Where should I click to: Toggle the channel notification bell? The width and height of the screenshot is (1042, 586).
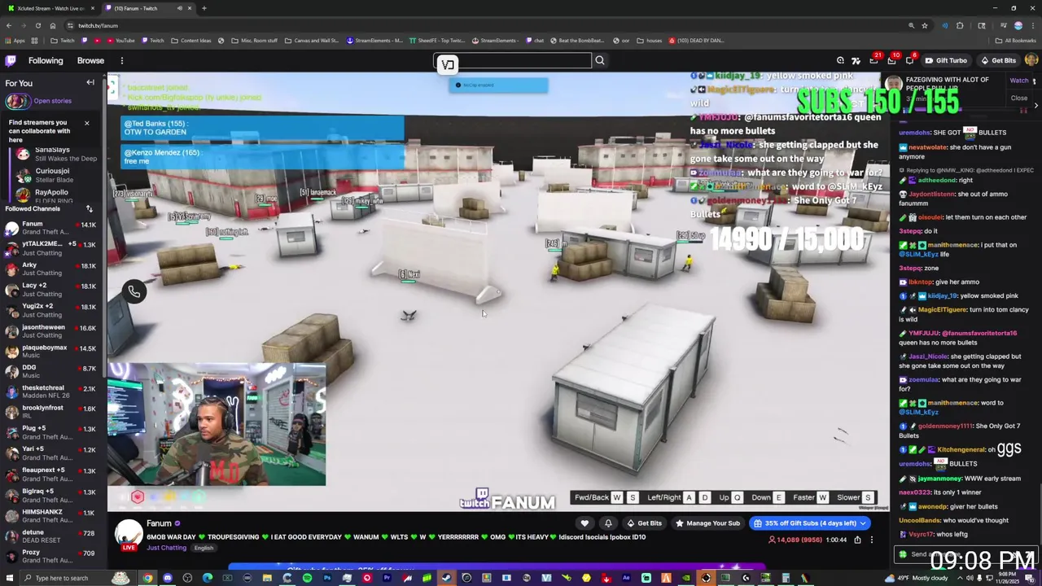(x=608, y=523)
